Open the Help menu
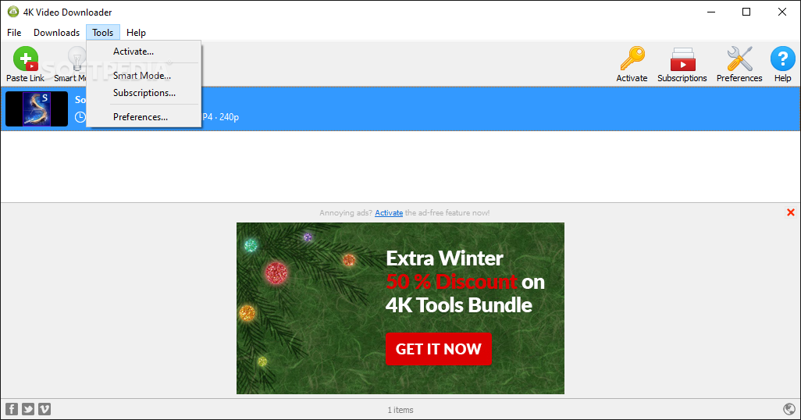 136,32
